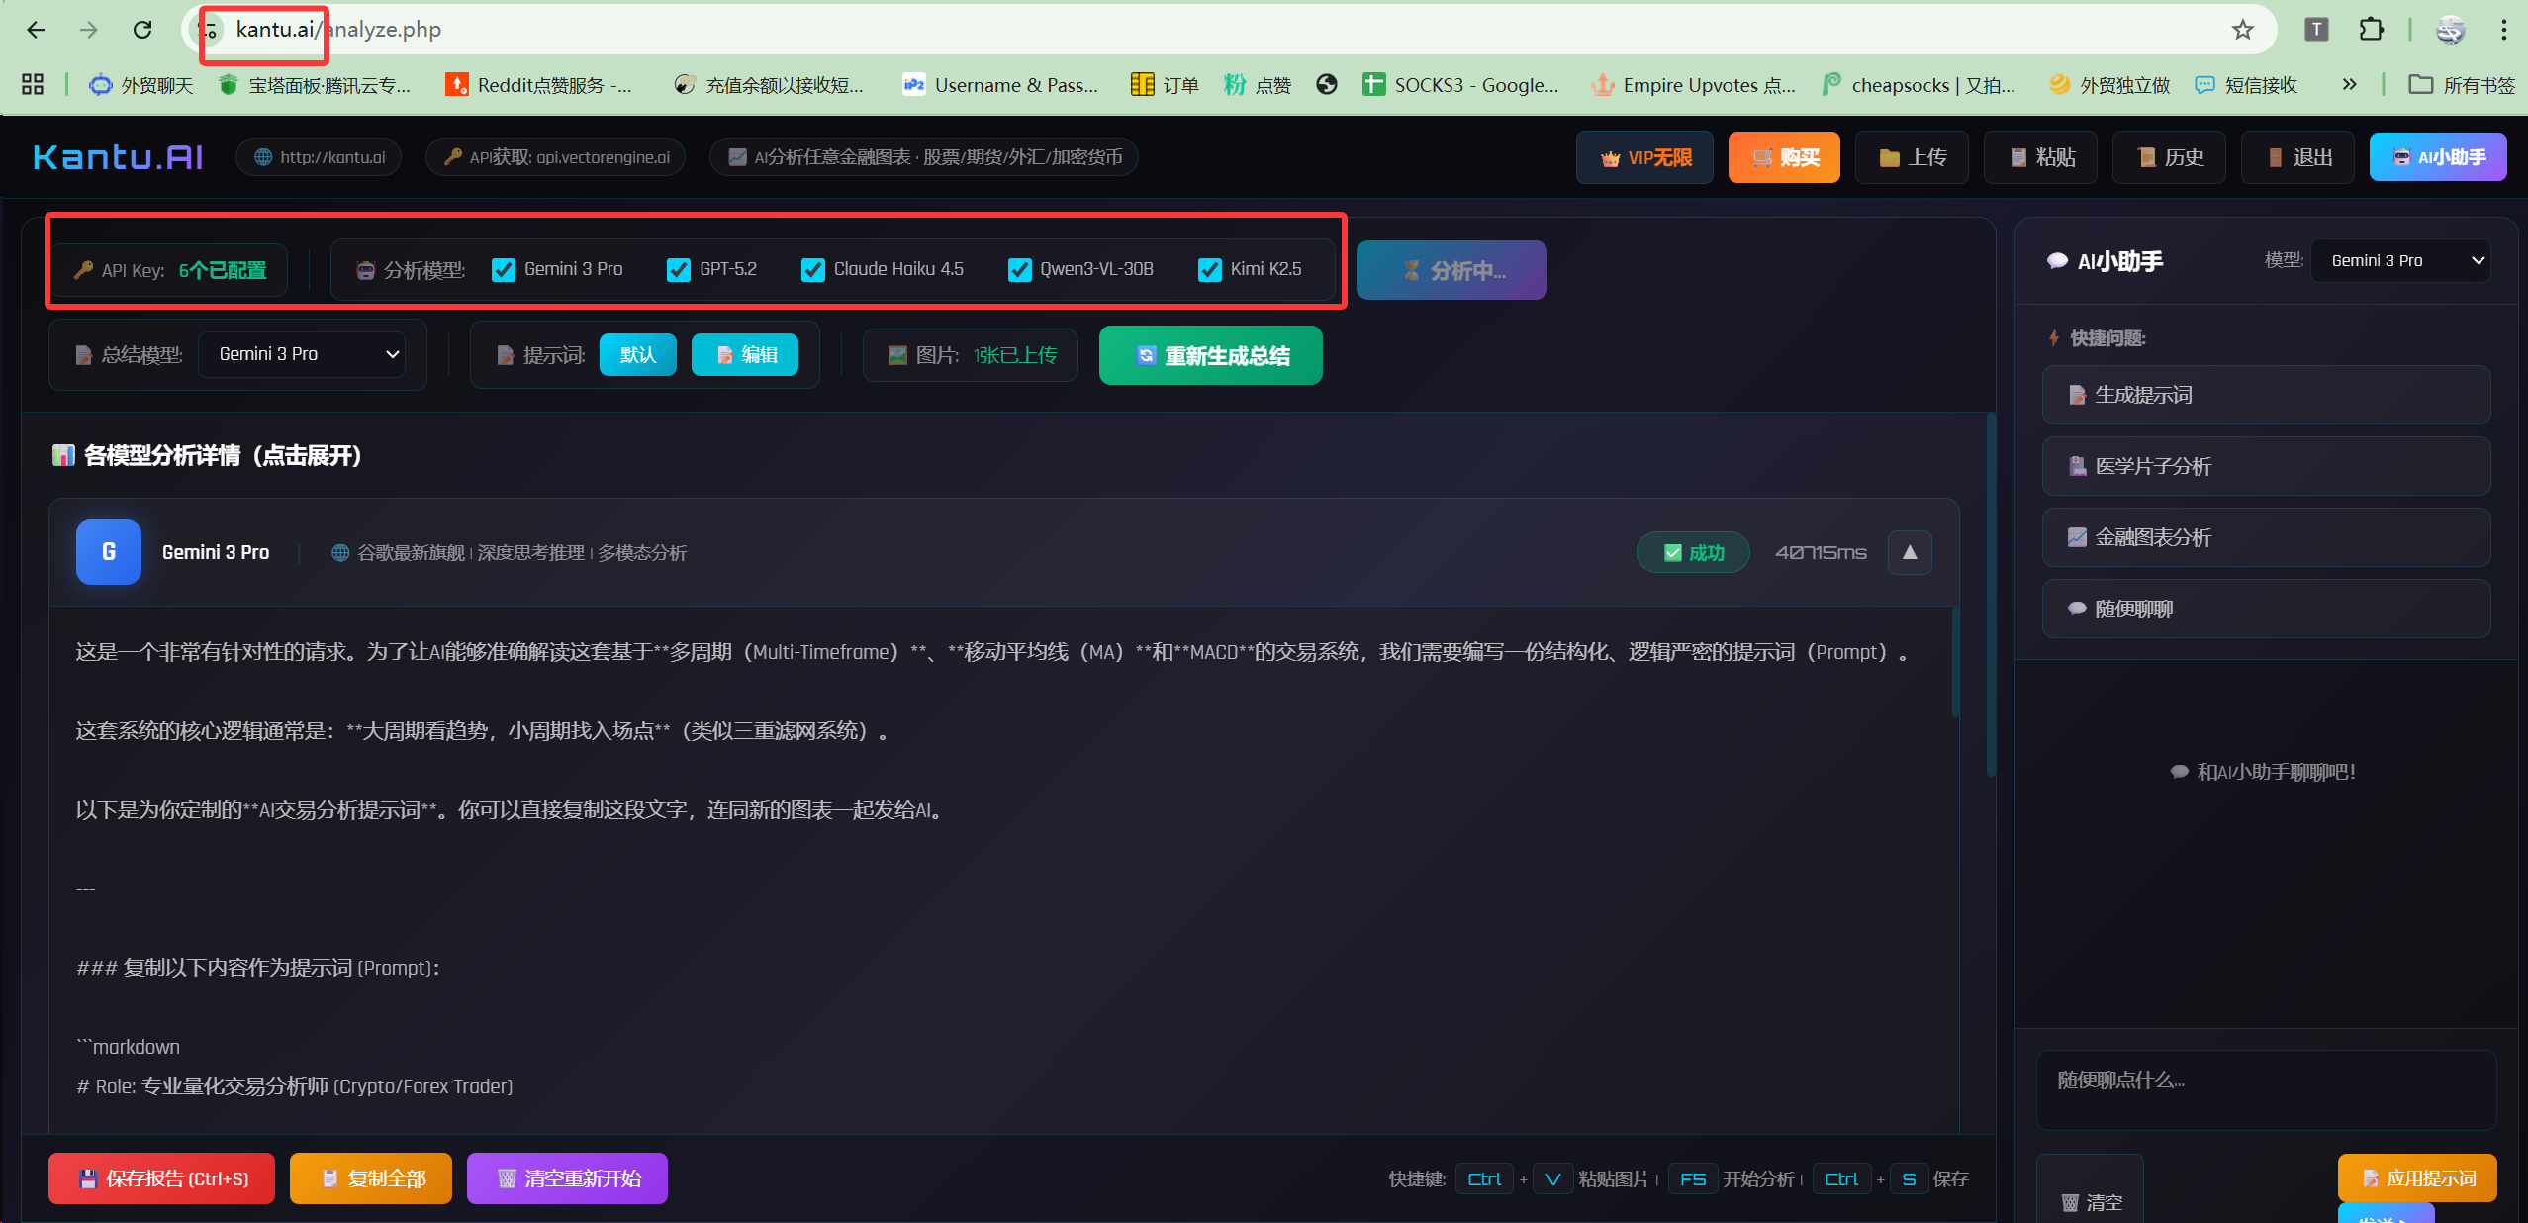Open browser extensions puzzle icon

[x=2372, y=30]
